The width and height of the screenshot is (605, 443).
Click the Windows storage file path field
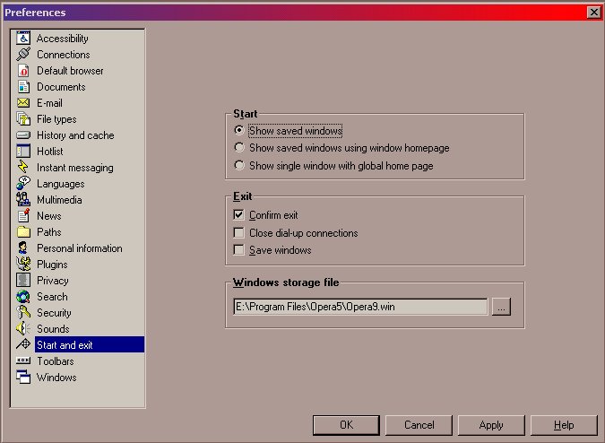[x=359, y=307]
